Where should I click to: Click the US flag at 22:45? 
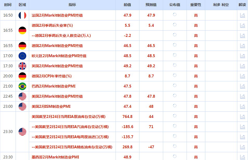pos(22,96)
